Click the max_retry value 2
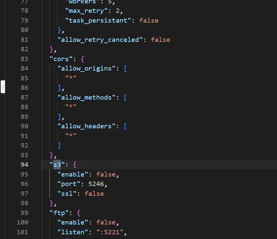Viewport: 277px width, 239px height. [116, 11]
